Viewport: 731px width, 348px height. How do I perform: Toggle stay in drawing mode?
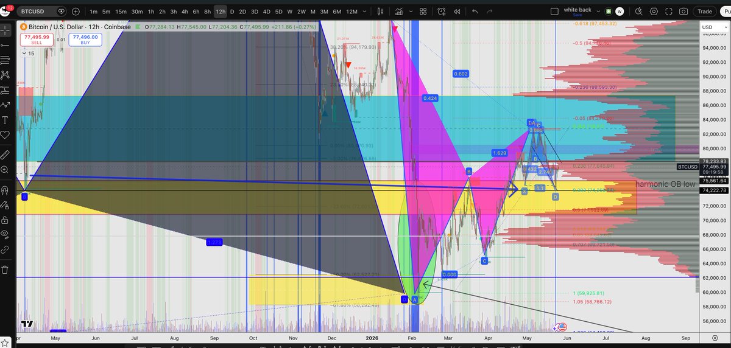pyautogui.click(x=6, y=204)
